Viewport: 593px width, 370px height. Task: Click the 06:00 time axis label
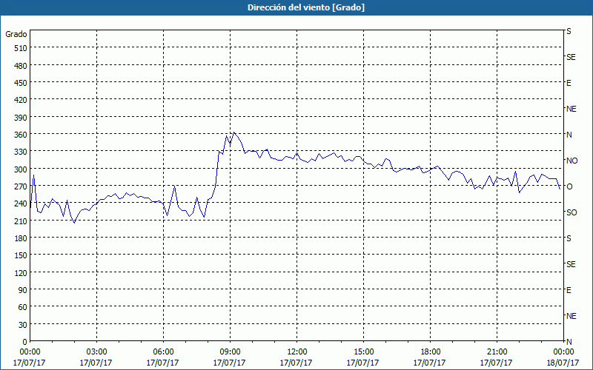click(x=163, y=352)
